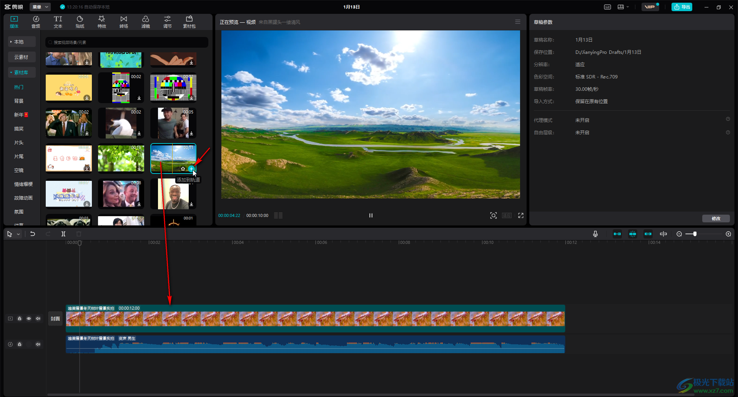The width and height of the screenshot is (738, 397).
Task: Click the VIP badge
Action: [x=650, y=7]
